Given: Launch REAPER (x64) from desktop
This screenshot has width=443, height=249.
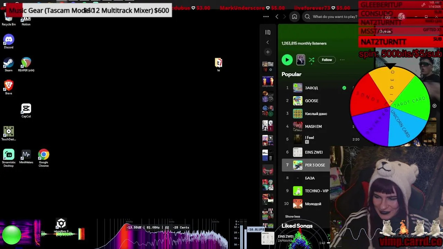Looking at the screenshot, I should pyautogui.click(x=26, y=65).
